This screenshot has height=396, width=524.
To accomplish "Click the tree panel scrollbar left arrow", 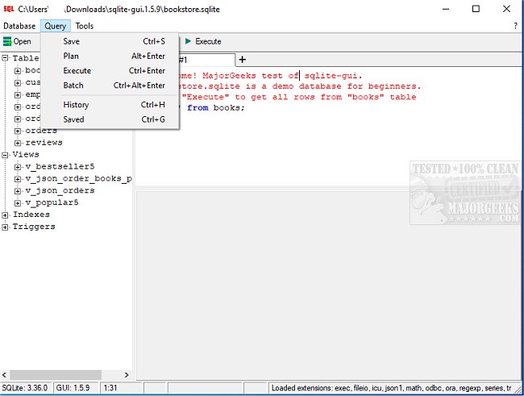I will 4,375.
